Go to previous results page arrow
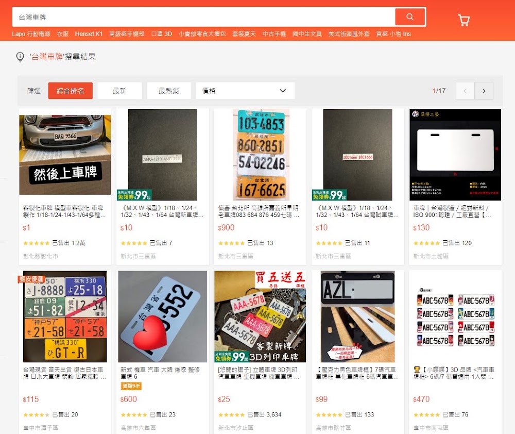This screenshot has height=434, width=515. click(465, 91)
